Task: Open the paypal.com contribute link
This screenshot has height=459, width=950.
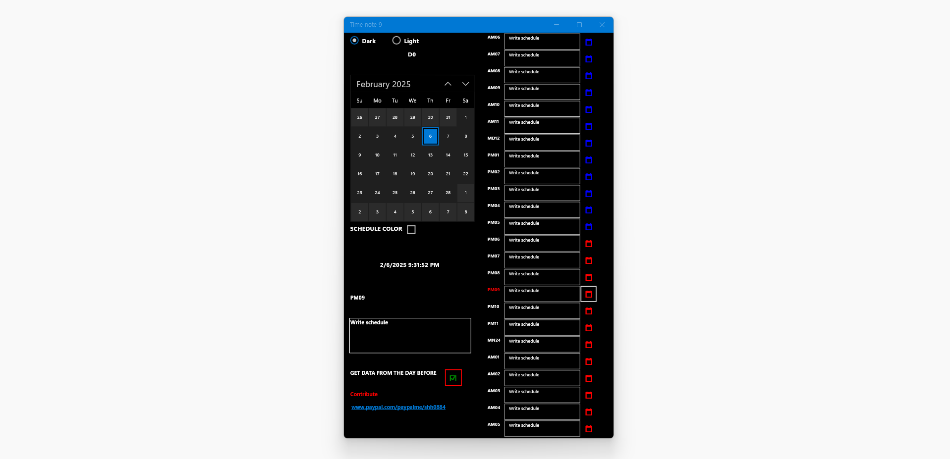Action: point(398,407)
